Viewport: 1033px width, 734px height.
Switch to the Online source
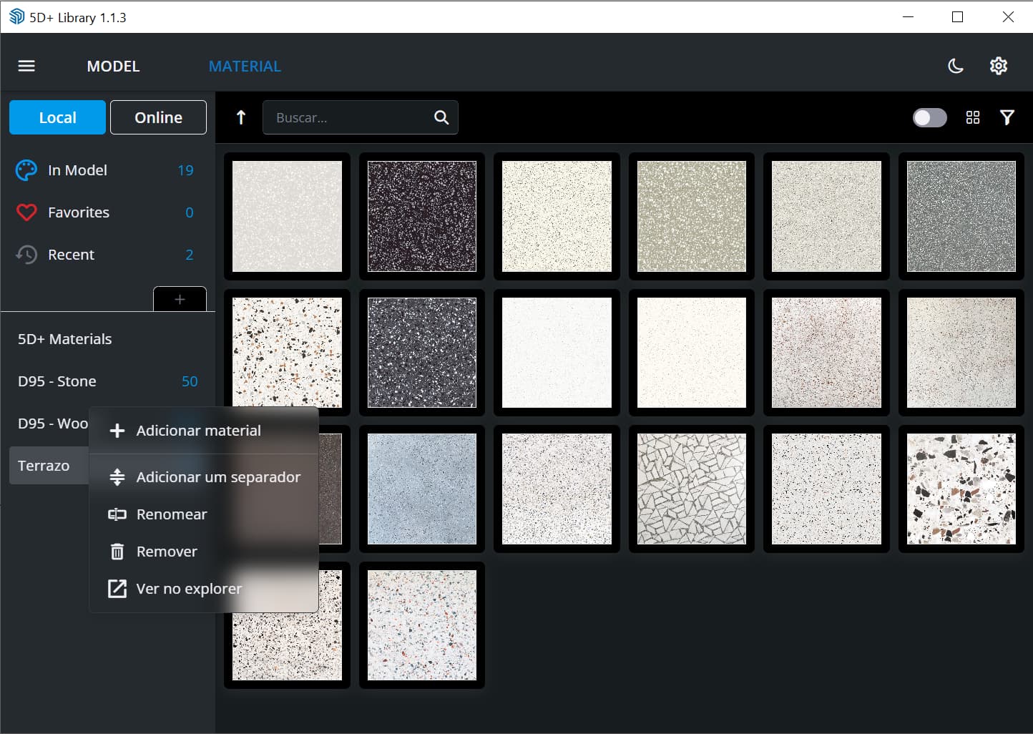(x=157, y=117)
